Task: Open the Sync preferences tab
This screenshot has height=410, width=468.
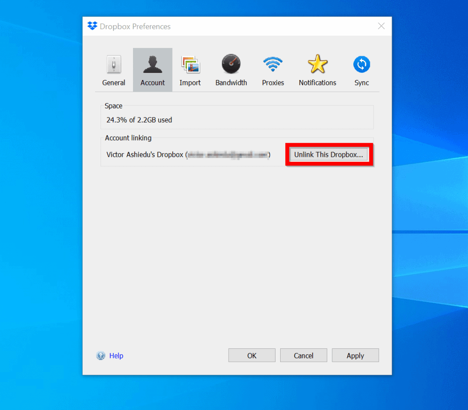Action: pyautogui.click(x=362, y=70)
